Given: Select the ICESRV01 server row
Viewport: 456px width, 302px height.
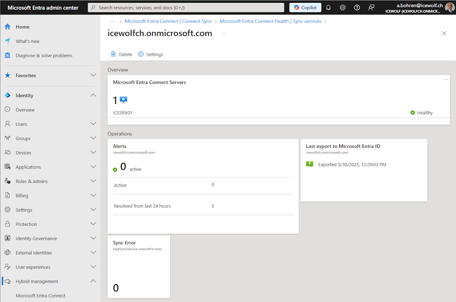Looking at the screenshot, I should pyautogui.click(x=279, y=113).
